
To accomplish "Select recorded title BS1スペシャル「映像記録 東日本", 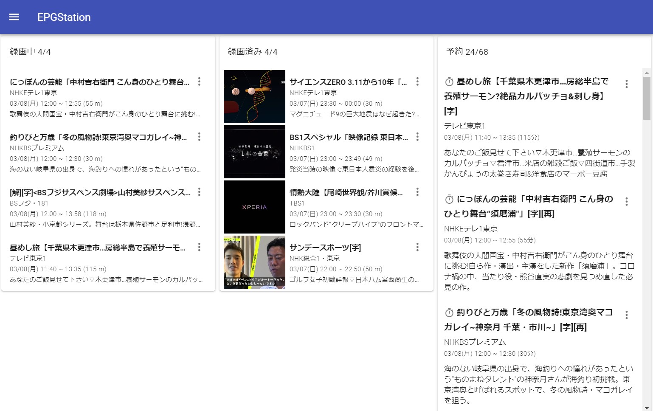I will tap(349, 137).
